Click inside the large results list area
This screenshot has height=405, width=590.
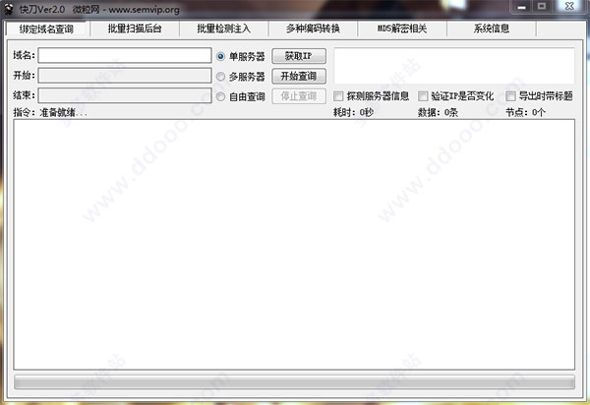point(294,245)
